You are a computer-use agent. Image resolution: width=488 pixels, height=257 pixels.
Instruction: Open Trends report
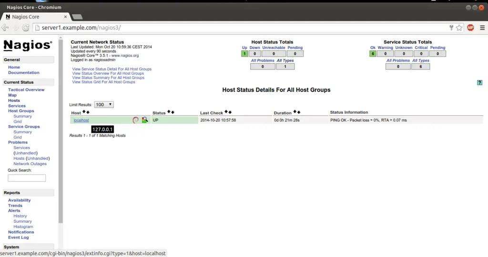click(x=15, y=206)
